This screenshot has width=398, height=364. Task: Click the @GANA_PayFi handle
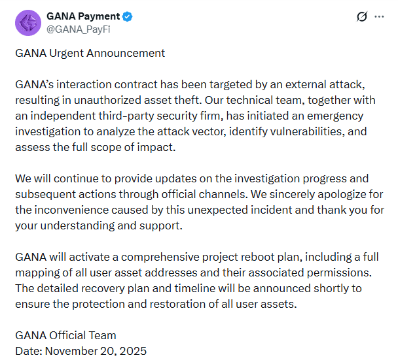[x=75, y=28]
